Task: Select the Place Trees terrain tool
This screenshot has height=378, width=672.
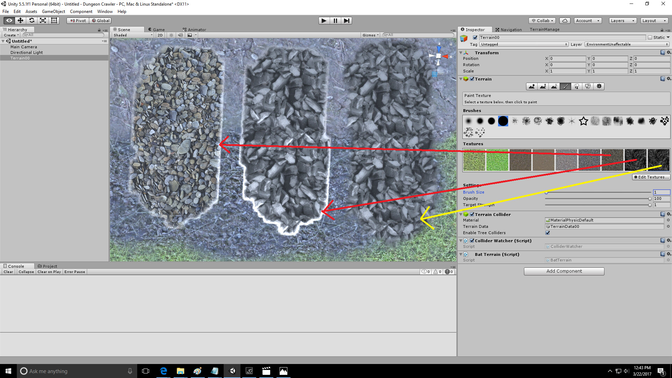Action: pyautogui.click(x=577, y=86)
